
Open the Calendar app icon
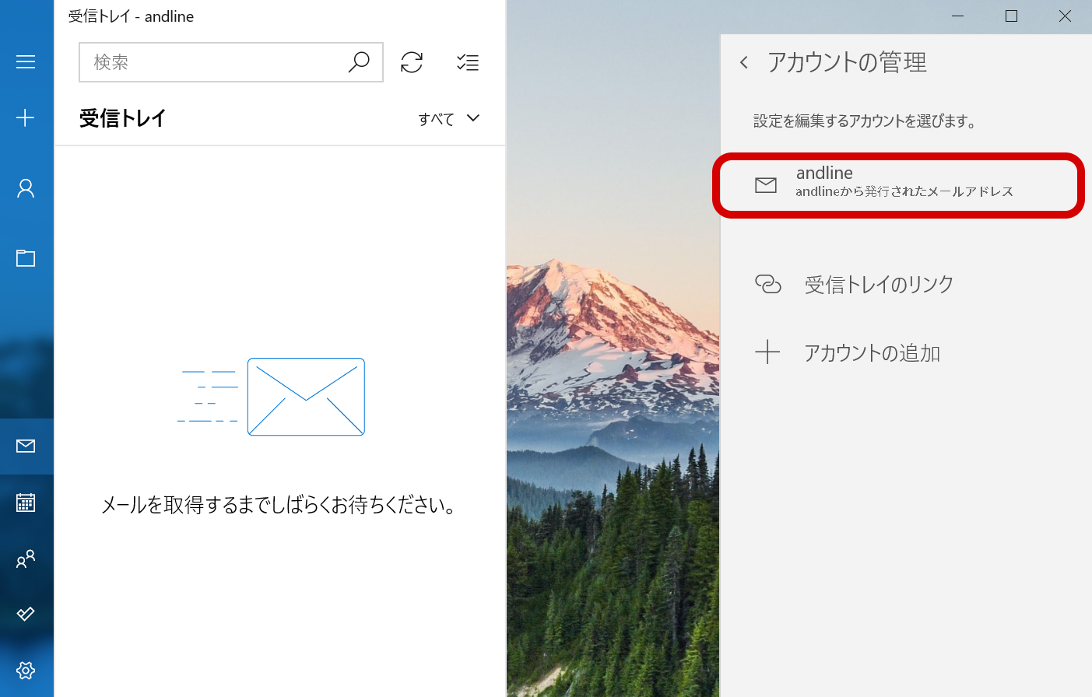(x=26, y=503)
